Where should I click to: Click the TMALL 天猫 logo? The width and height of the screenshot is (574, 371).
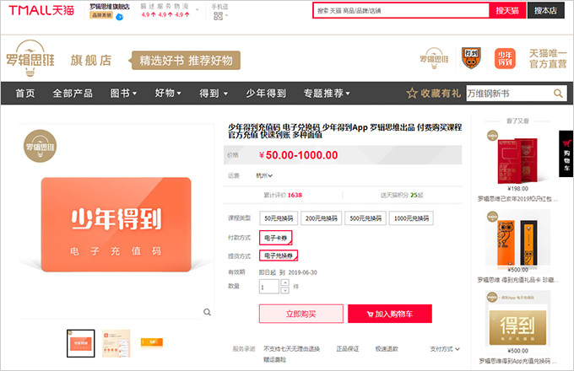(x=41, y=10)
